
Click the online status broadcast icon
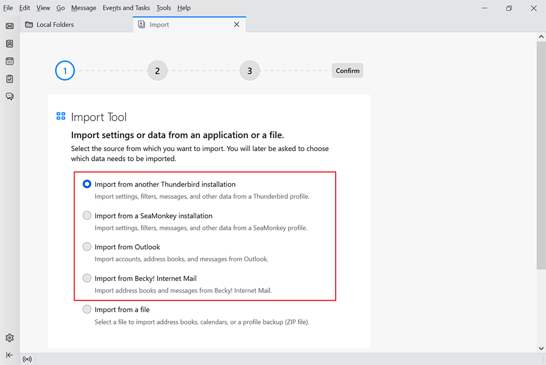click(x=27, y=359)
